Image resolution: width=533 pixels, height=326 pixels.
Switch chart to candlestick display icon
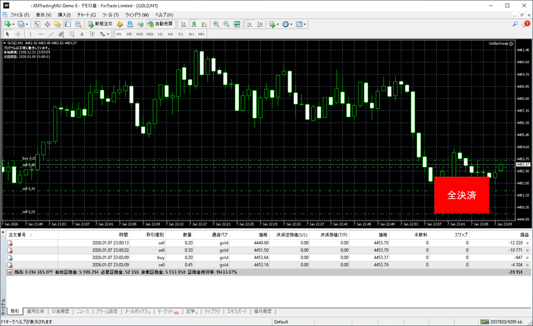[194, 24]
